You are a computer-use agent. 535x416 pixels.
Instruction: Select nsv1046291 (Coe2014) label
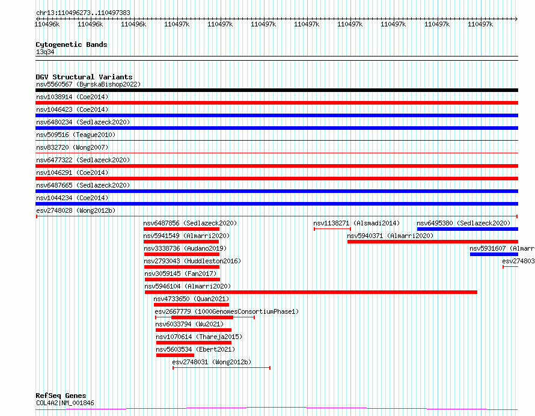[72, 173]
